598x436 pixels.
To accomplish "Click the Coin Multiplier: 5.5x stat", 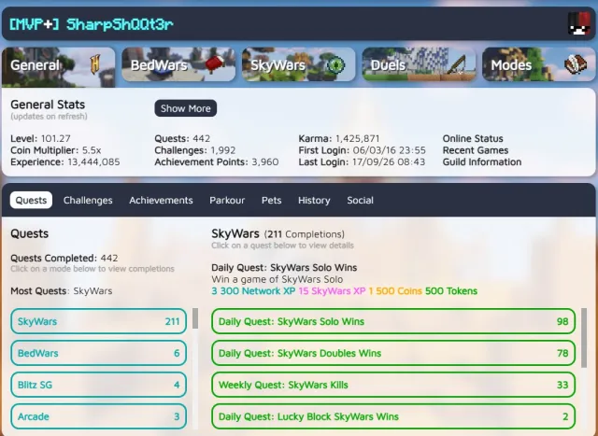I will (x=56, y=150).
